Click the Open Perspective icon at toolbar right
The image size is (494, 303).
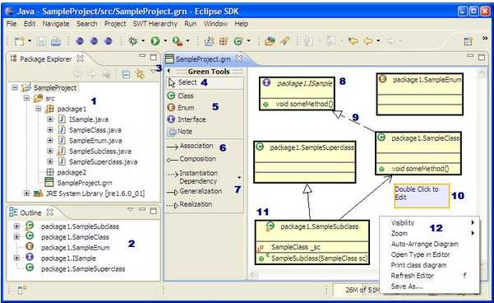[468, 41]
